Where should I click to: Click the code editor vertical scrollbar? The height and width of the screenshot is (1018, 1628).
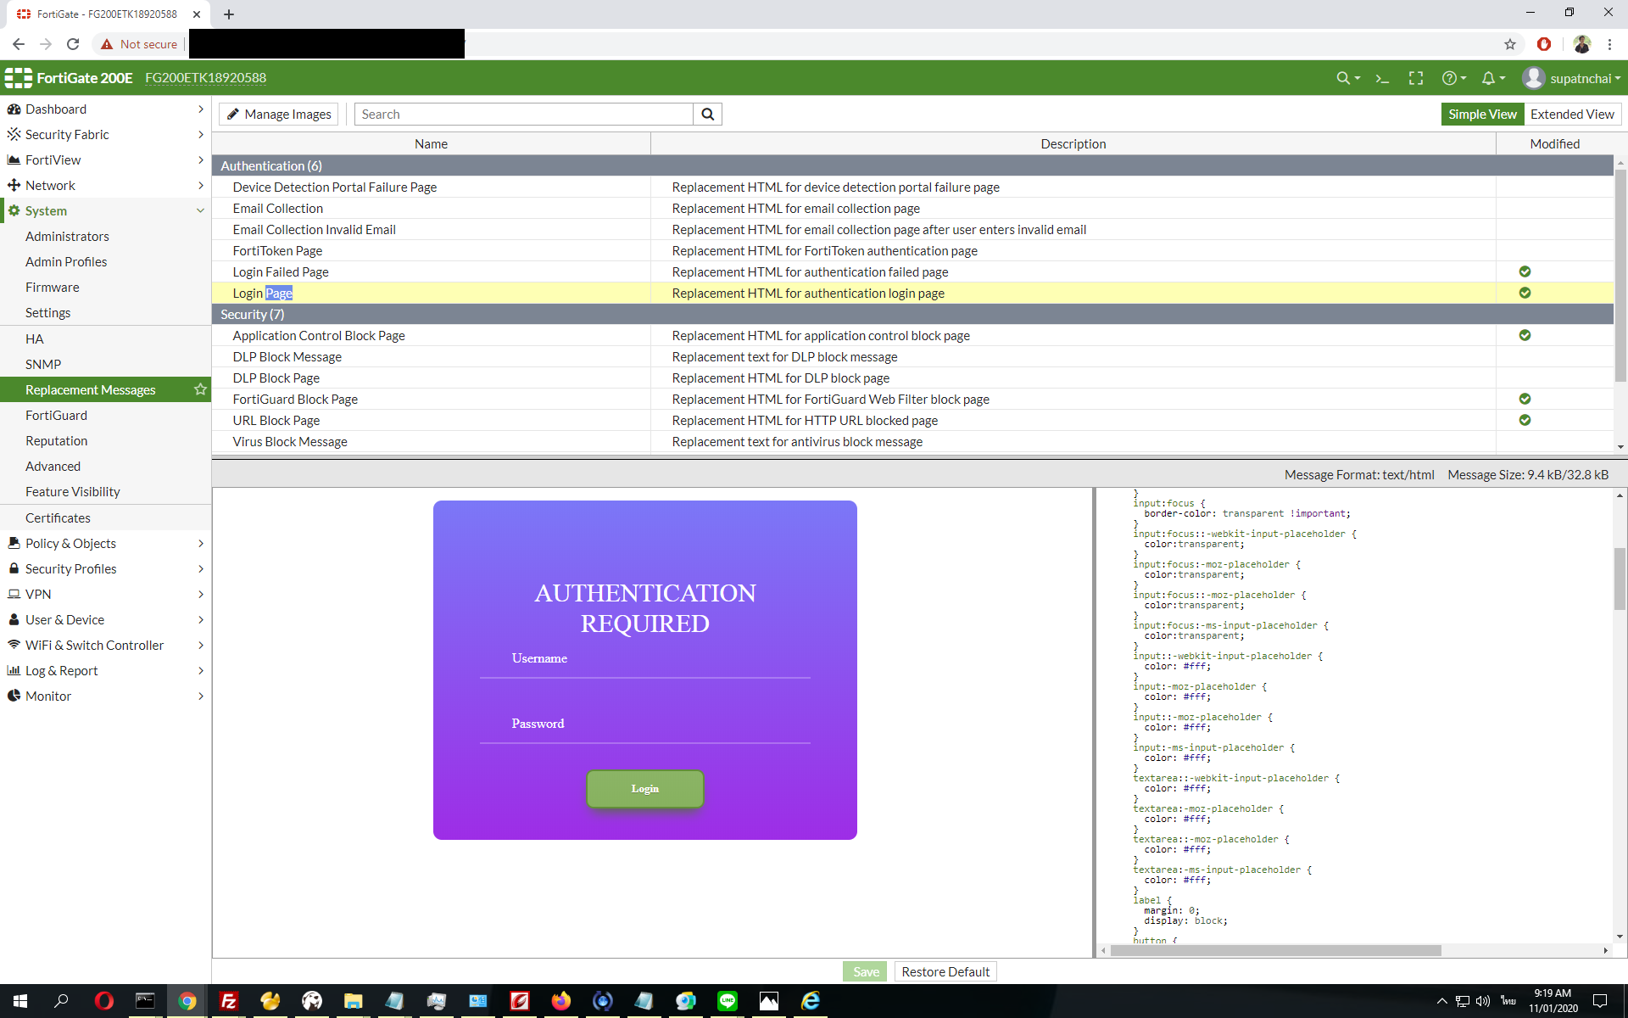tap(1620, 579)
